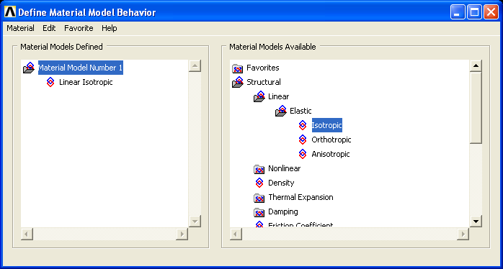
Task: Collapse the Elastic folder icon
Action: pos(281,111)
